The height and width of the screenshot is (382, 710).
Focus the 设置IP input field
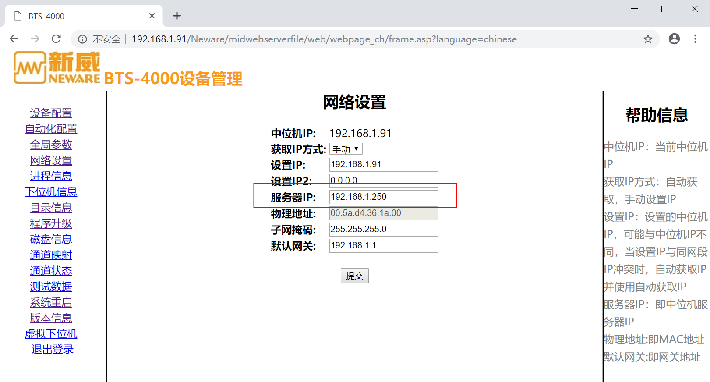[384, 165]
